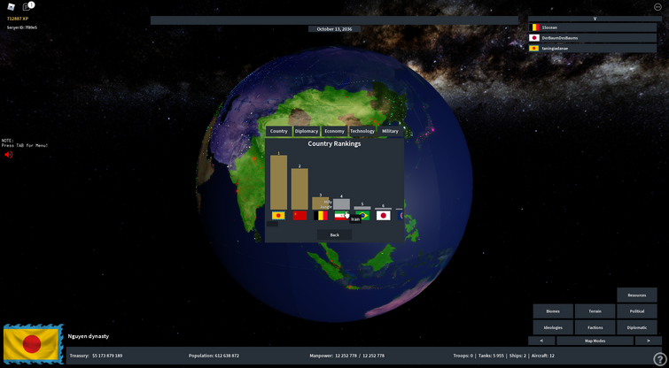Click the Japan flag beside DerBaumDesBaums
Image resolution: width=669 pixels, height=368 pixels.
coord(534,38)
